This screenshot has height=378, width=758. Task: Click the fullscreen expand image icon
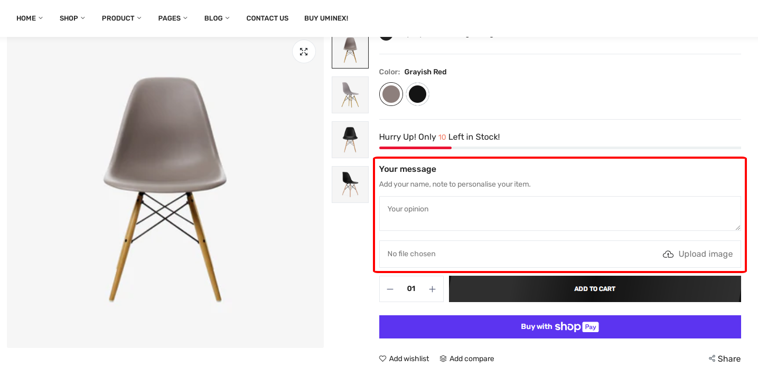304,52
